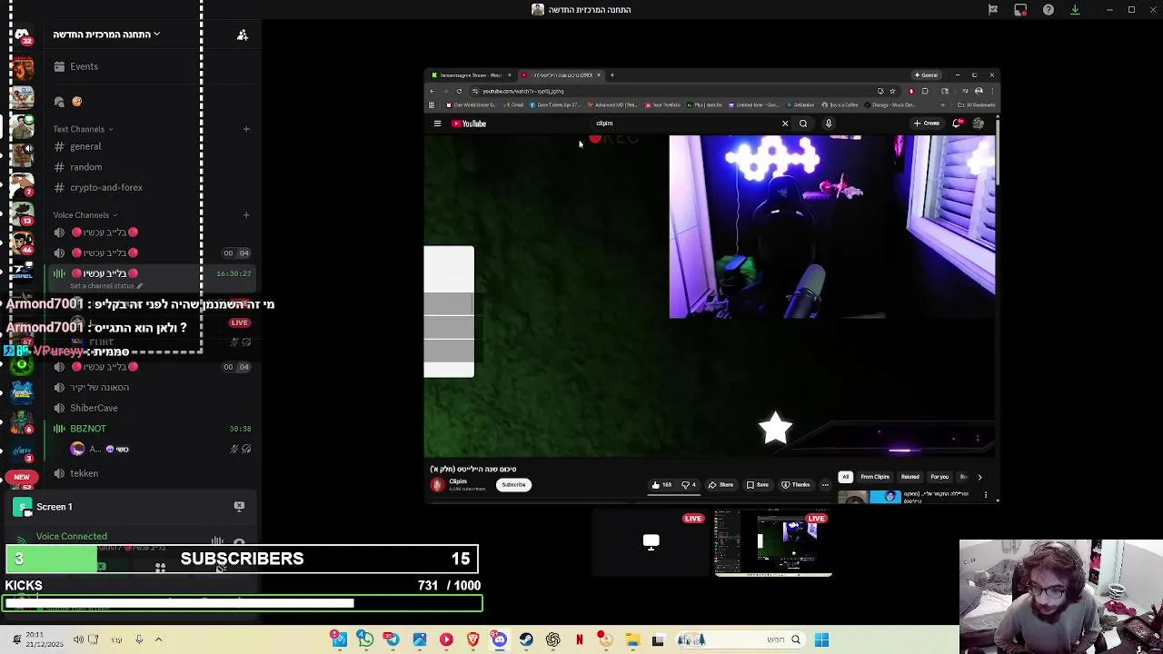Open the random text channel
The height and width of the screenshot is (654, 1163).
[x=85, y=167]
